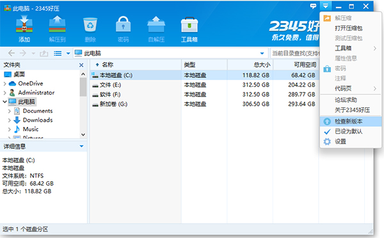Open the navigation history dropdown arrow
Screen dimensions: 384x238
pos(33,53)
